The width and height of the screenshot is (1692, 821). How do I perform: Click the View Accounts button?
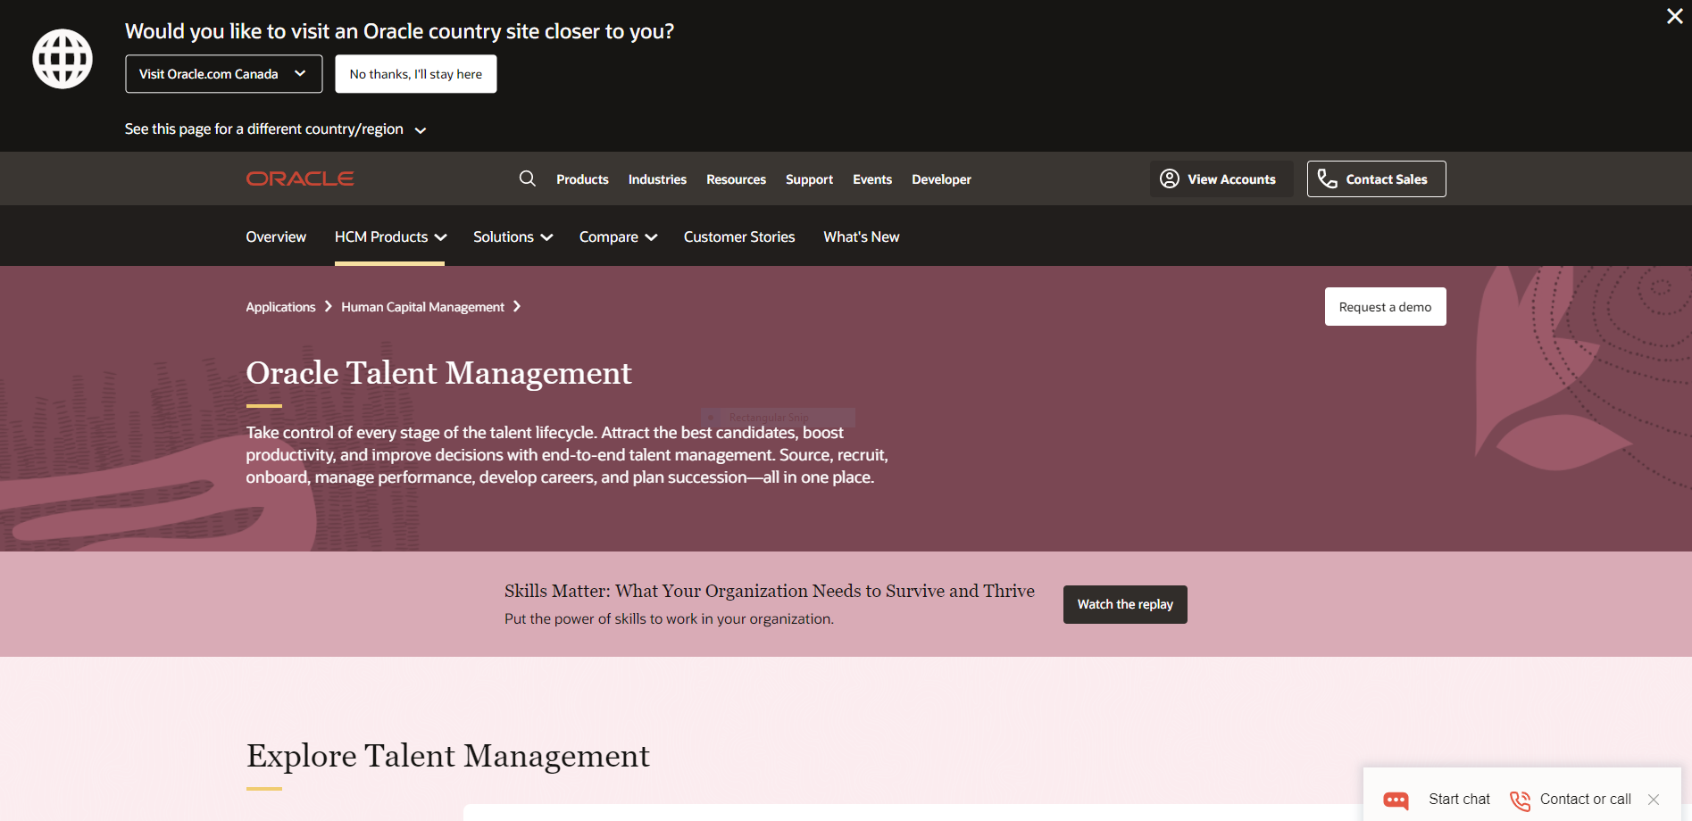pyautogui.click(x=1221, y=178)
